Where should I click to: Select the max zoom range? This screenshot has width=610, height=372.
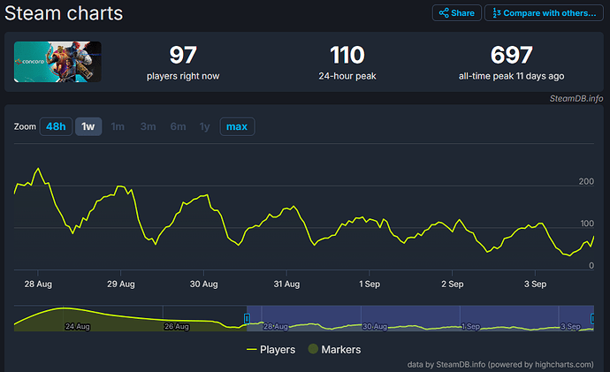(237, 126)
